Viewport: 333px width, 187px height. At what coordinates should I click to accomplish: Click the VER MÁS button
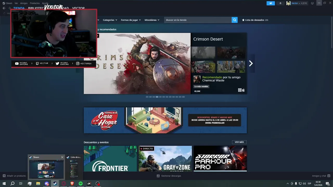coord(239,142)
